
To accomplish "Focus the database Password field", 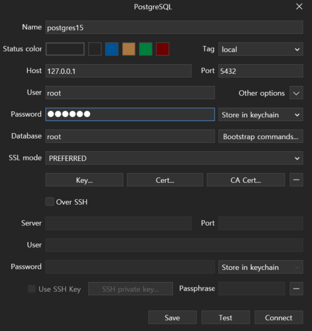I will point(130,114).
